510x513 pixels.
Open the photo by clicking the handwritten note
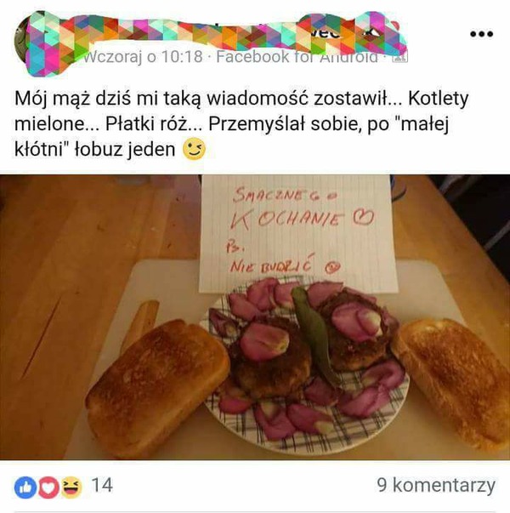[297, 233]
